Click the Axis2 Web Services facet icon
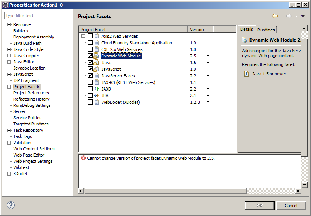 (x=97, y=36)
